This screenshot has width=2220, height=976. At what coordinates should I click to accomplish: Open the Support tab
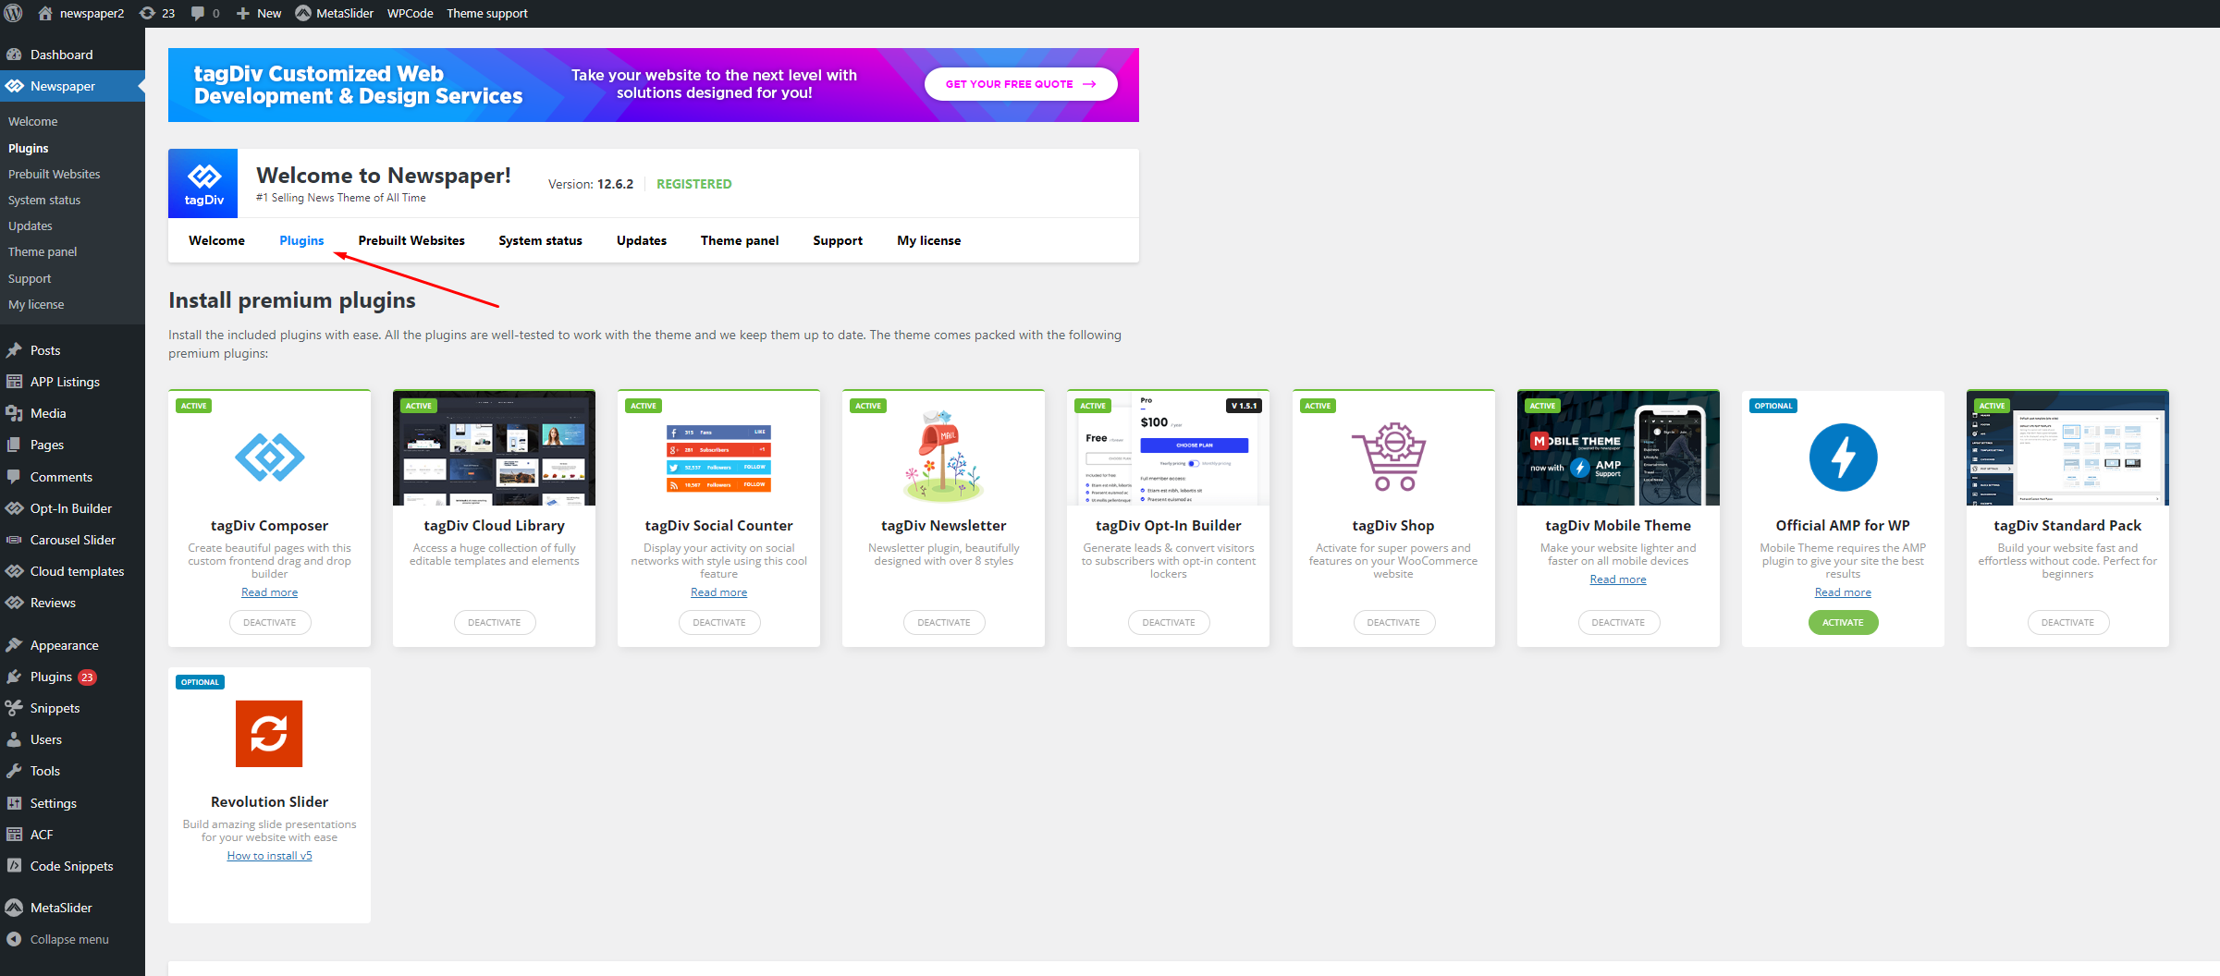(x=838, y=240)
